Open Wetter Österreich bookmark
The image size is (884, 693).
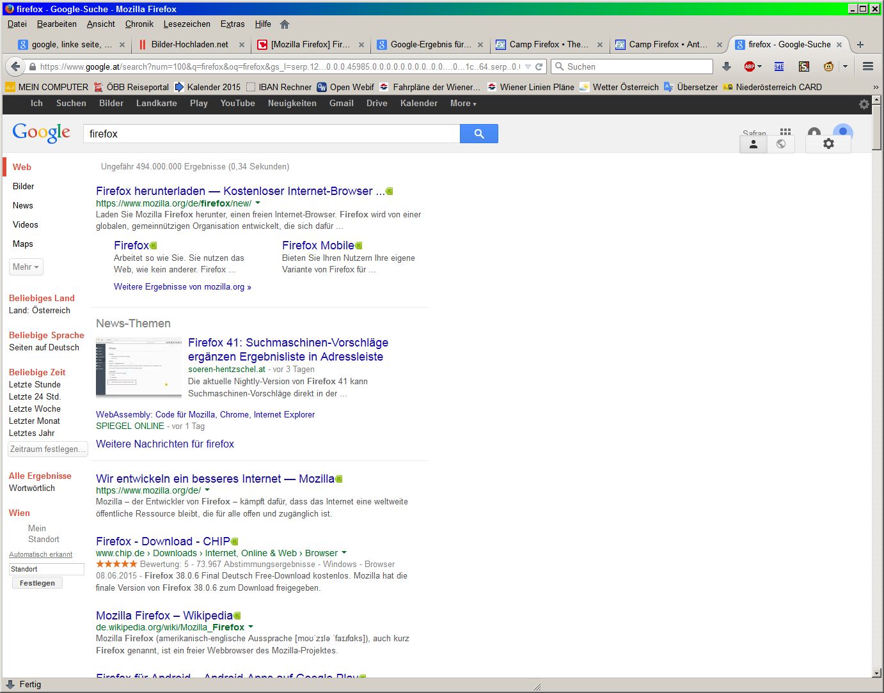pos(619,87)
